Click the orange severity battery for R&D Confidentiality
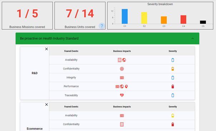This screenshot has height=131, width=216. pos(172,69)
